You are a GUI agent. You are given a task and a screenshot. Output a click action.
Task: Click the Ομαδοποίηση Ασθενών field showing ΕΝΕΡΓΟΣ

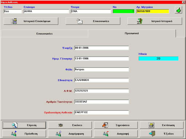pyautogui.click(x=102, y=113)
